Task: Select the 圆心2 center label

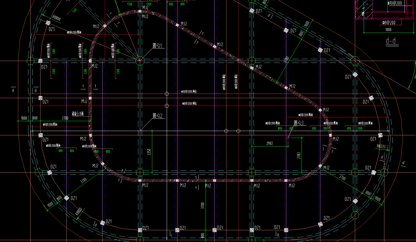Action: pos(157,116)
